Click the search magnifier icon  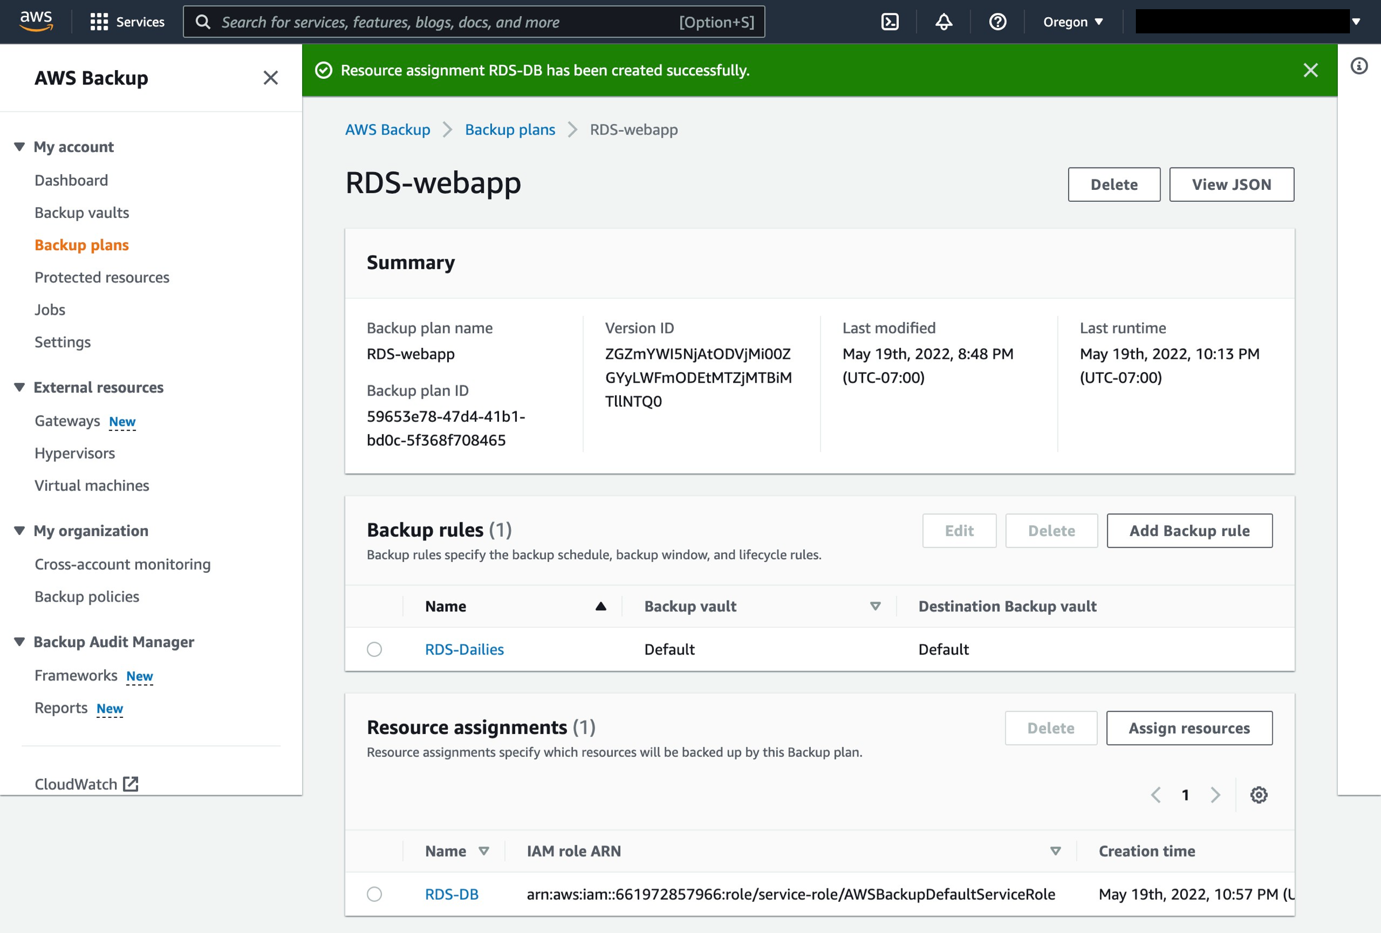point(203,22)
